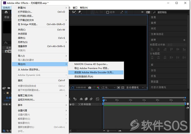Expand the 脚本 submenu

click(x=40, y=105)
